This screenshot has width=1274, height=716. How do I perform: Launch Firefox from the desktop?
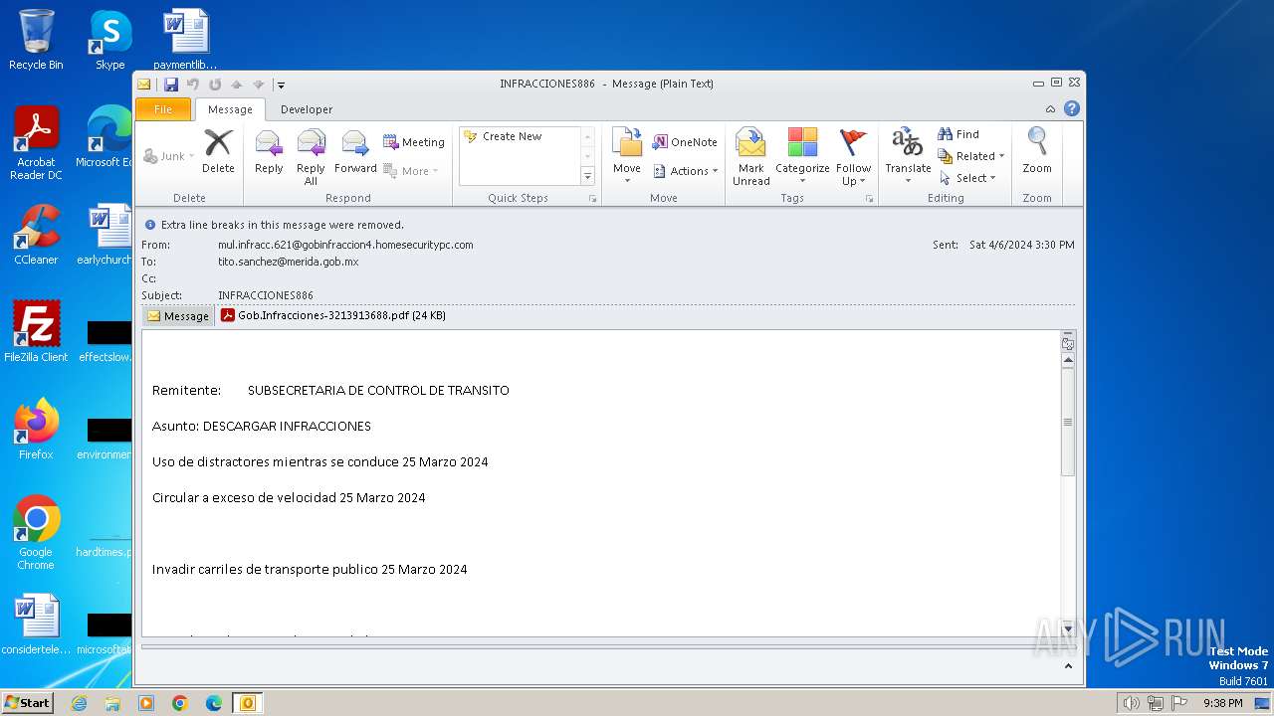point(36,430)
